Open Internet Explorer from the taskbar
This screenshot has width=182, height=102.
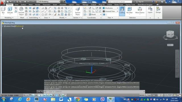[20, 99]
